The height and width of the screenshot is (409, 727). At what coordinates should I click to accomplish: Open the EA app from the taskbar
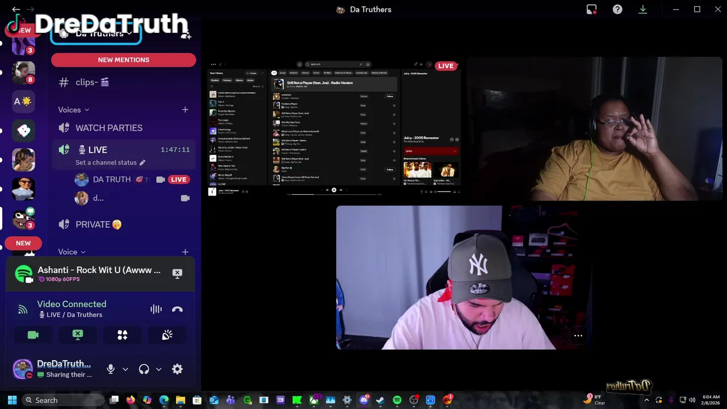(x=447, y=400)
